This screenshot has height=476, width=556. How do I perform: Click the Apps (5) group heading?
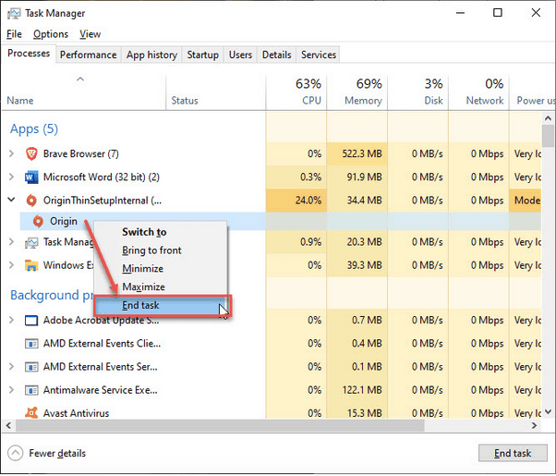(x=34, y=128)
